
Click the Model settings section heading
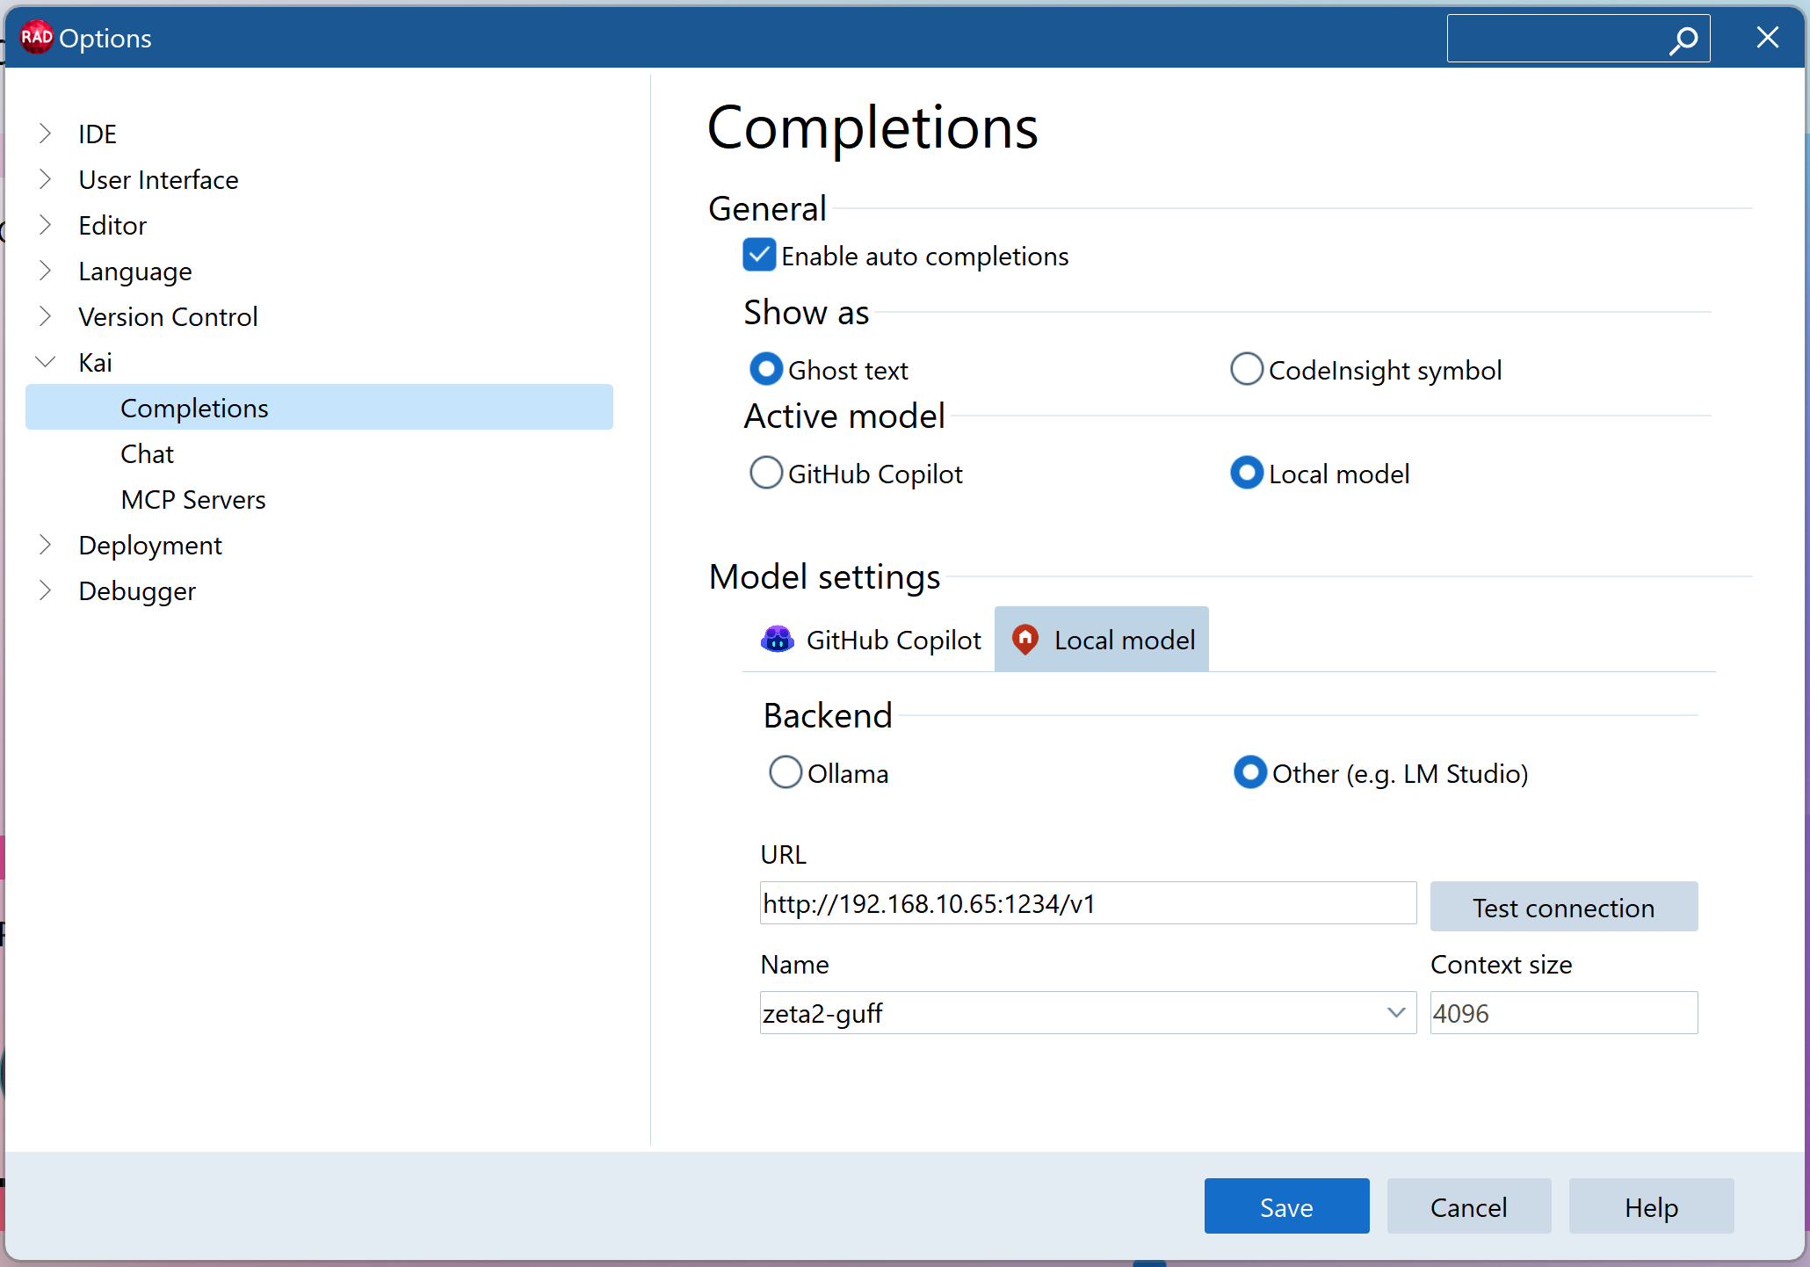pyautogui.click(x=824, y=576)
